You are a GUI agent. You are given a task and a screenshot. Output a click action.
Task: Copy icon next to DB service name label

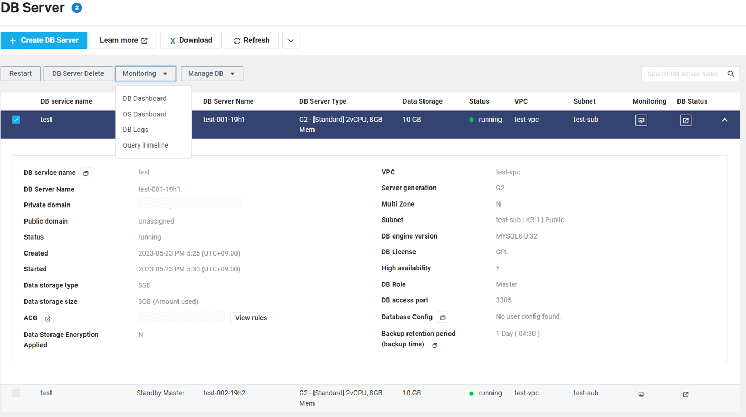[x=86, y=173]
